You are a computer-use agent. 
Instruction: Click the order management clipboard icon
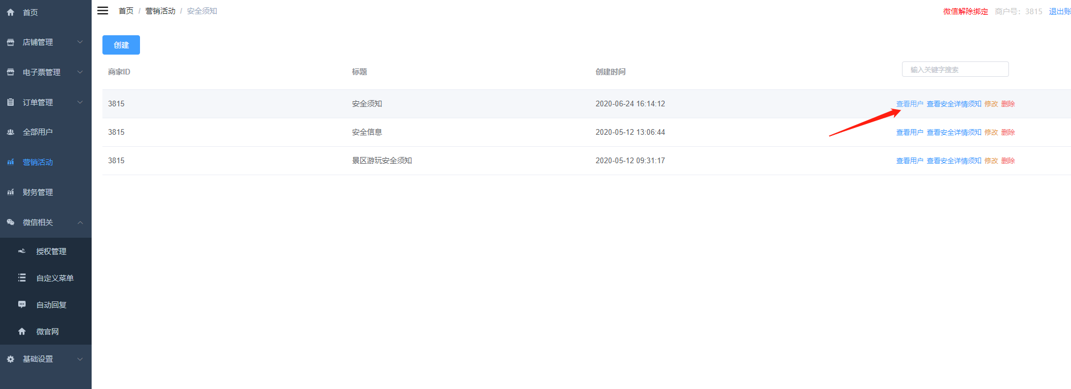point(10,102)
